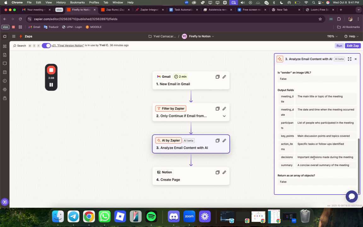Viewport: 363px width, 227px height.
Task: Duplicate the Filter by Zapier step
Action: pos(217,109)
